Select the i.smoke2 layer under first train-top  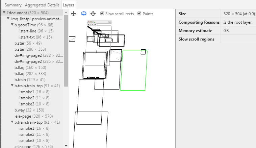34,98
